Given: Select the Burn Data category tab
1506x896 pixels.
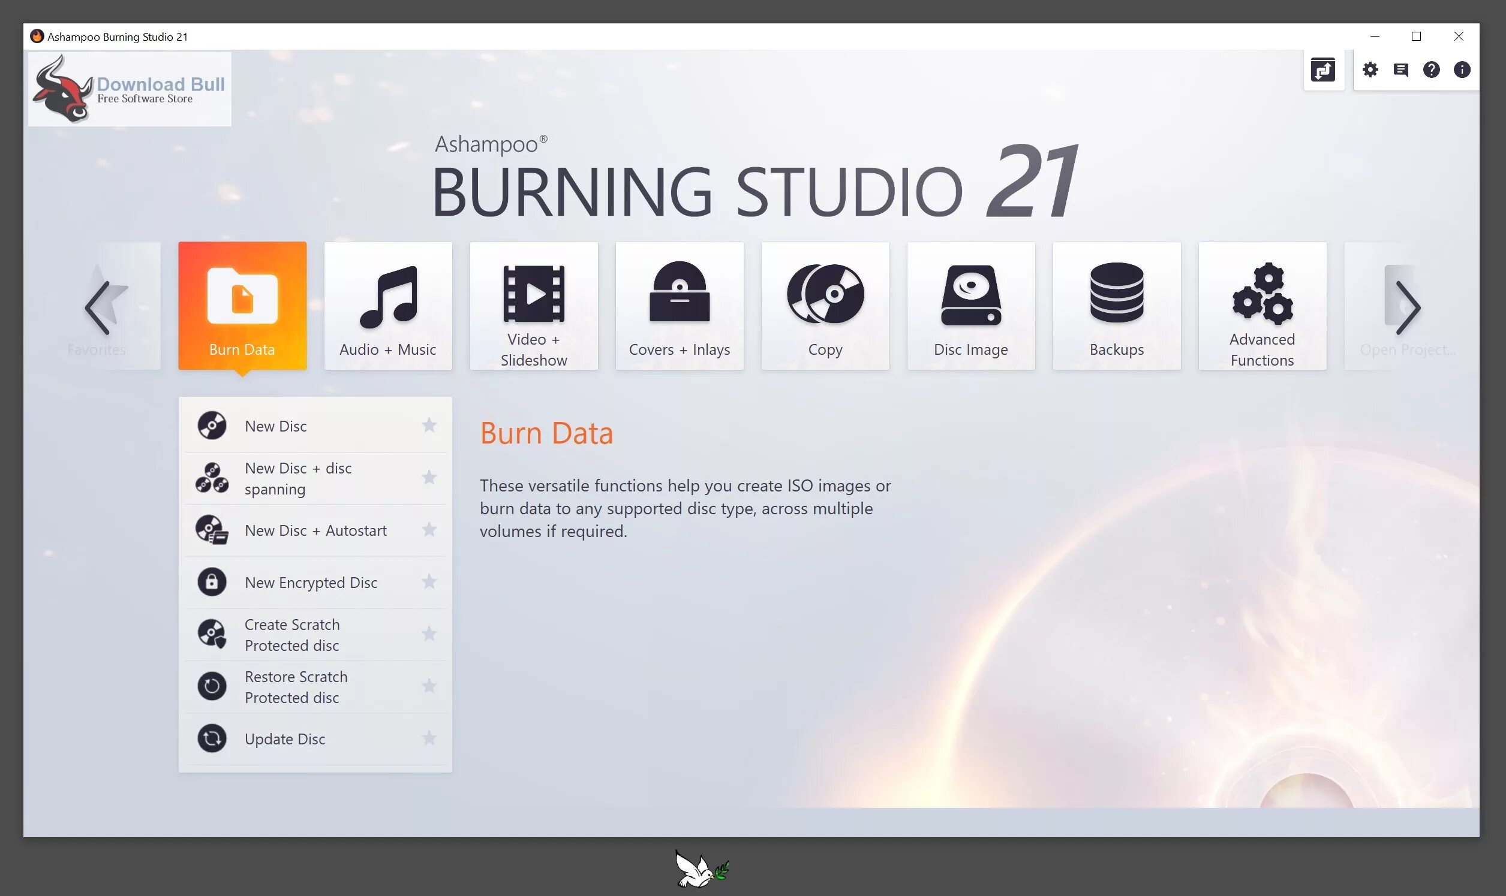Looking at the screenshot, I should (242, 306).
